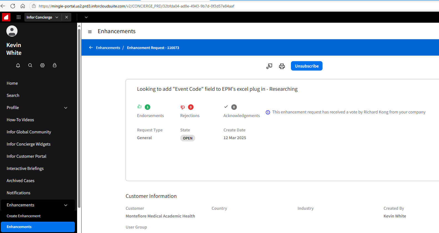Open Profile in the sidebar
This screenshot has height=233, width=439.
13,108
